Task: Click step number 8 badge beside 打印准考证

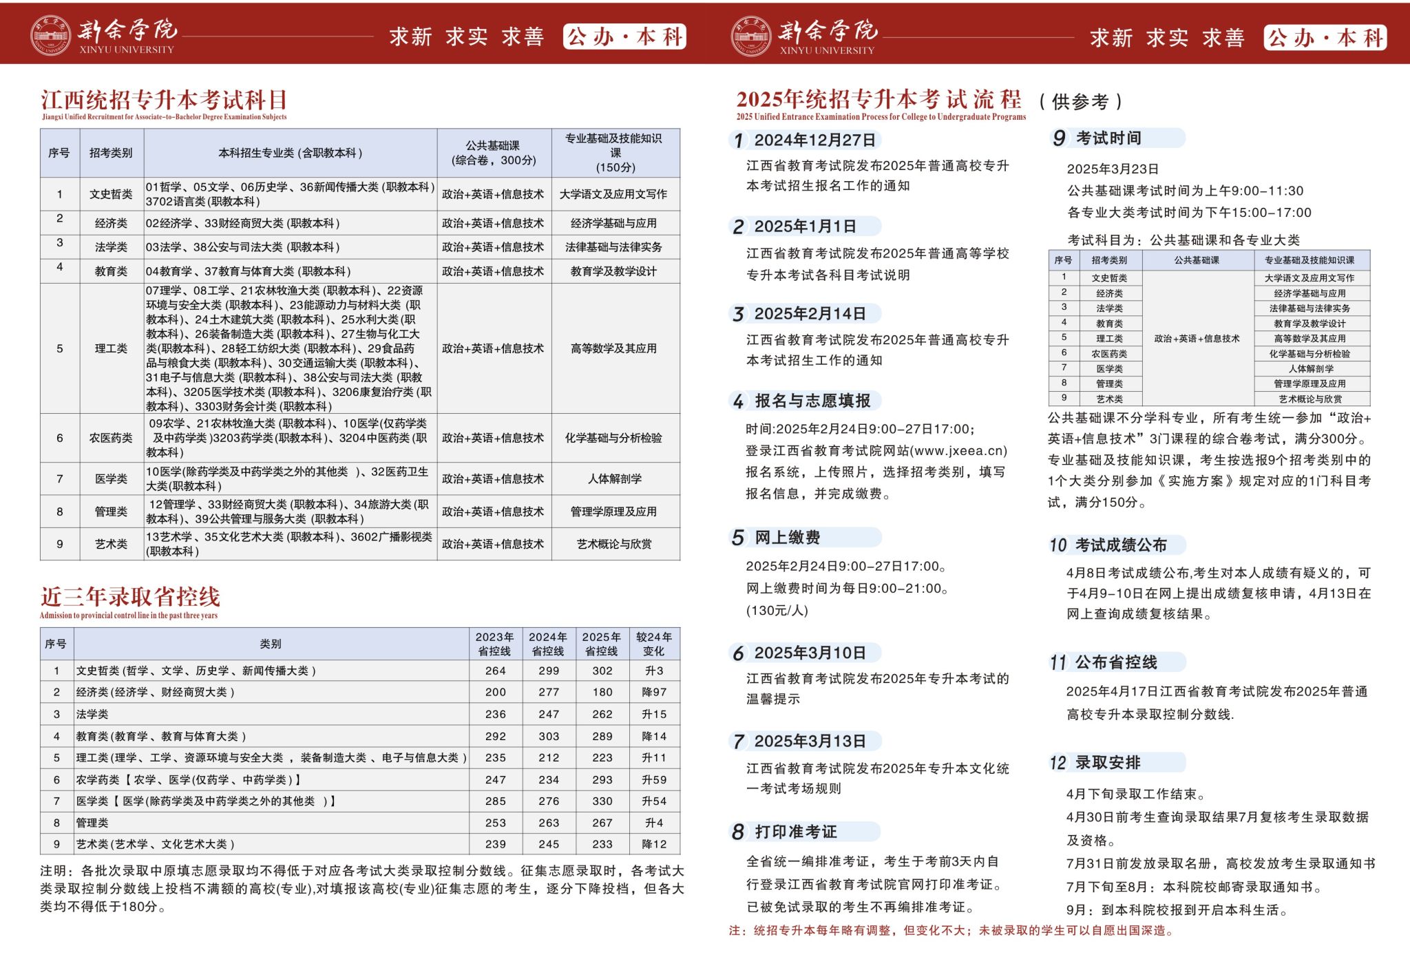Action: click(x=738, y=832)
